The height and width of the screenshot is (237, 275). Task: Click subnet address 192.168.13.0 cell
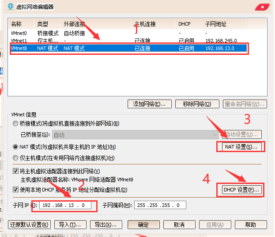coord(220,48)
